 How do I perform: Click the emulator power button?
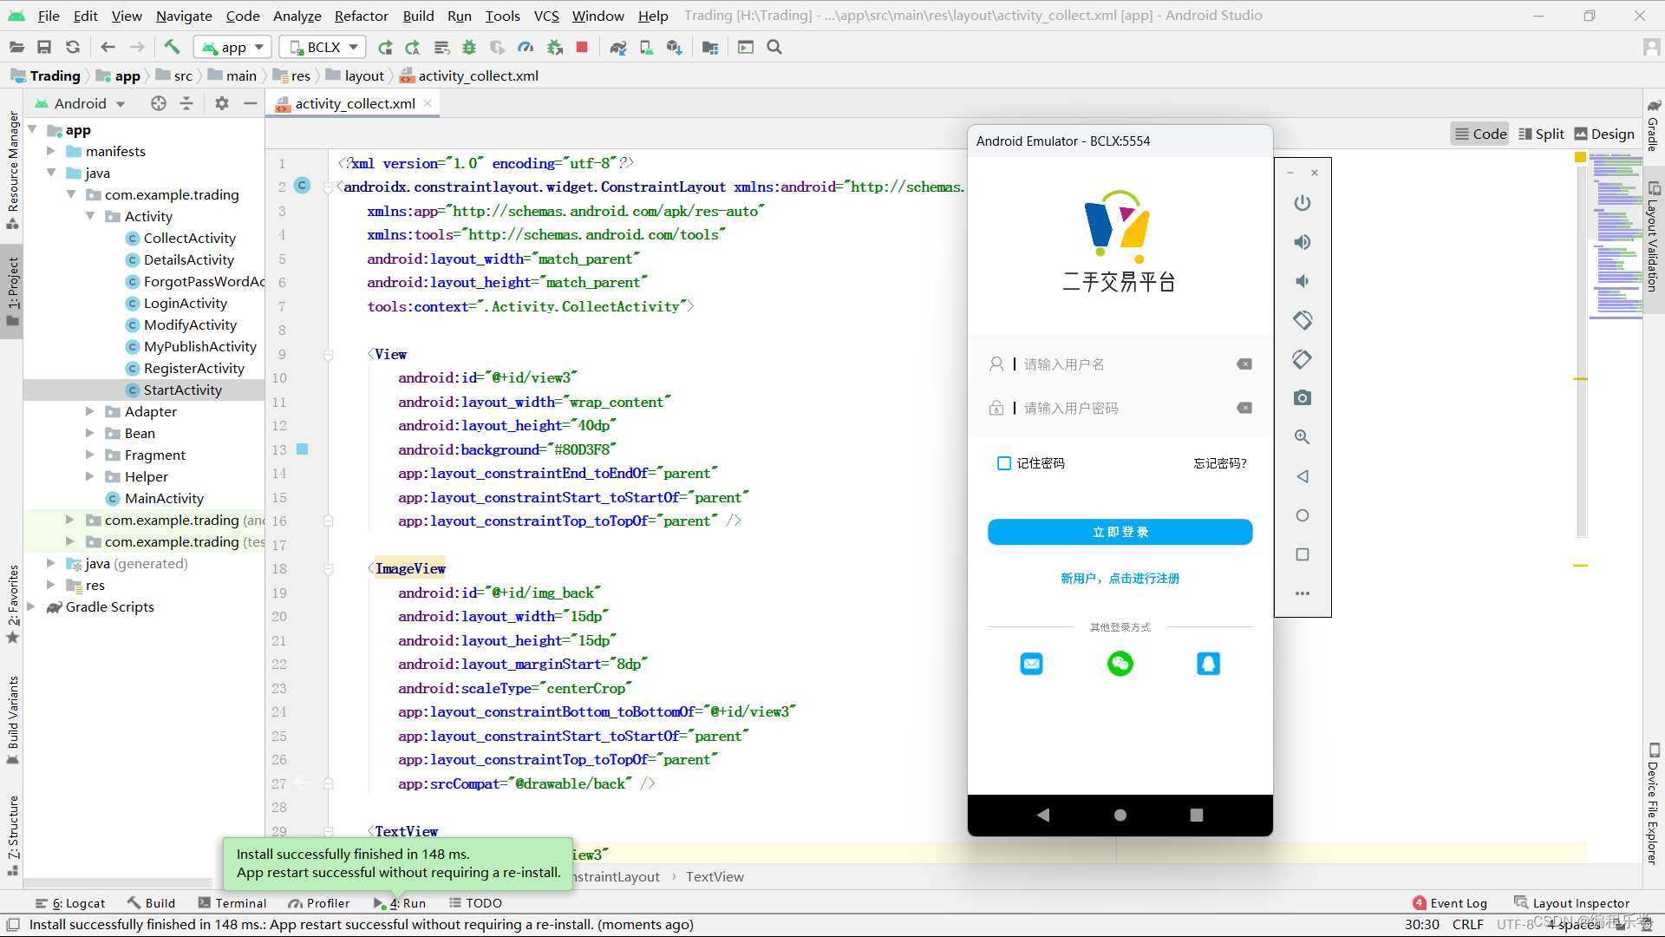point(1302,203)
